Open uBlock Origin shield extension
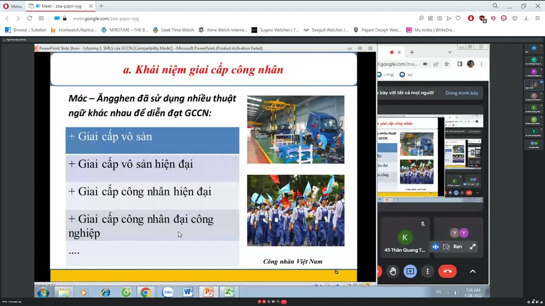This screenshot has width=545, height=306. click(482, 18)
